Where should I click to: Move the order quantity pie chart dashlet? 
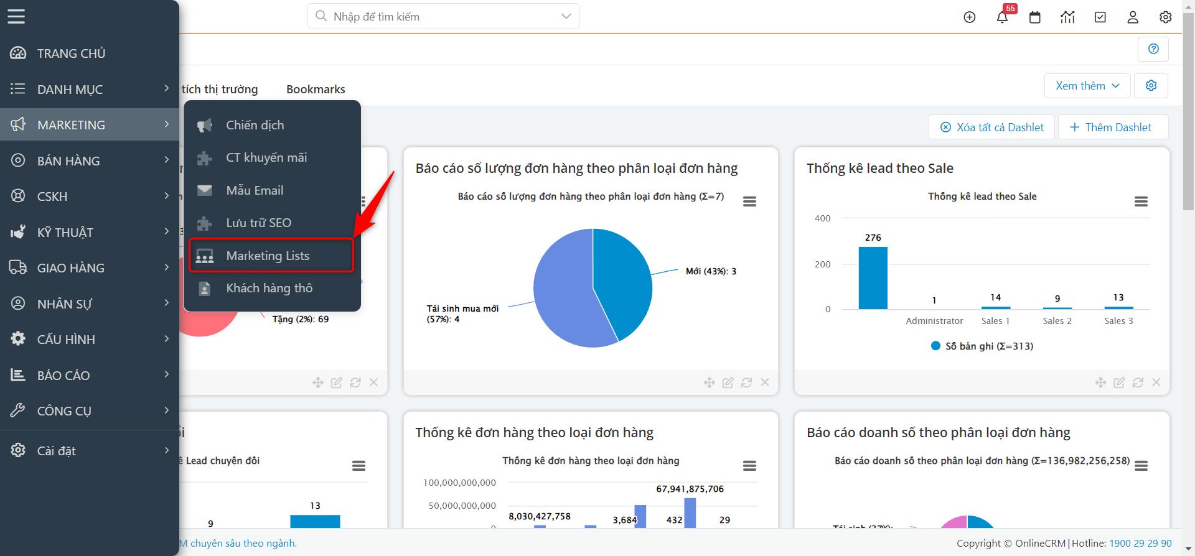(710, 382)
